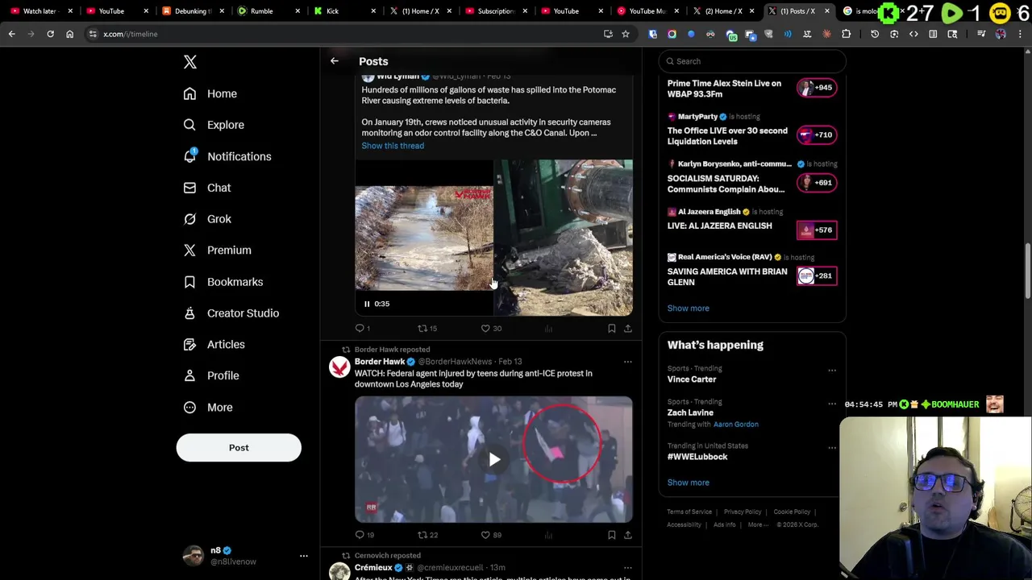Open Terms of Service footer link
This screenshot has height=580, width=1032.
click(689, 512)
